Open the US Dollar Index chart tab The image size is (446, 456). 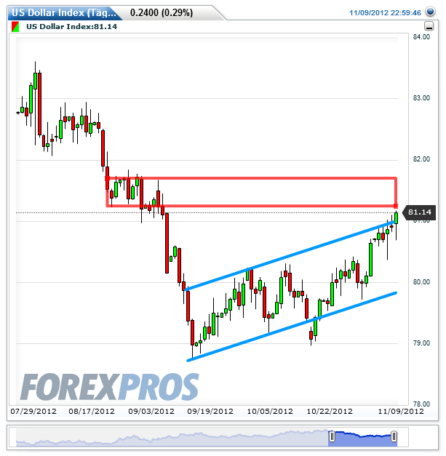tap(64, 13)
